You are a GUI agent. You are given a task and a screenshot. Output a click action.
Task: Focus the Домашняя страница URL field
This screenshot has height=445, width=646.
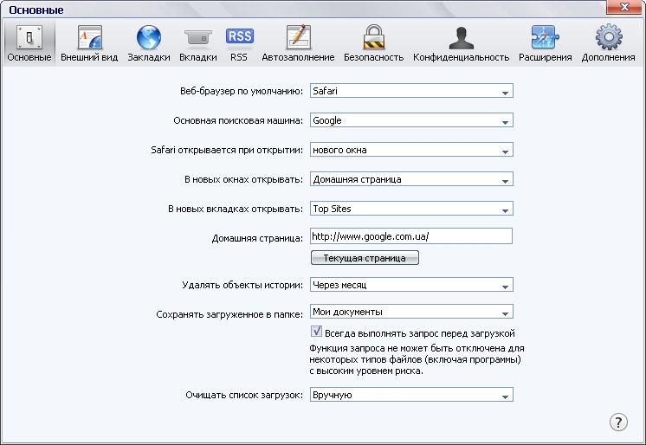pos(411,236)
